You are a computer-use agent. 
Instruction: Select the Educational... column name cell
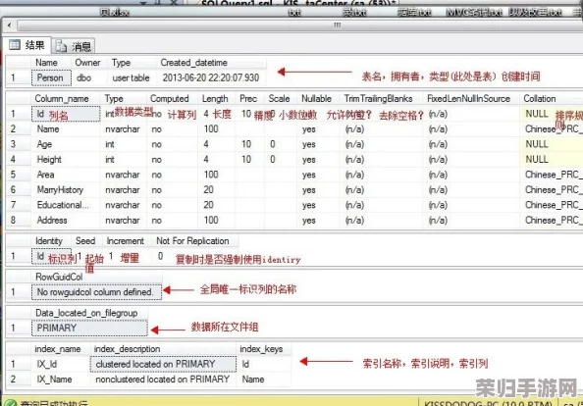coord(66,205)
